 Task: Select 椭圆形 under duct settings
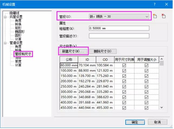(20, 32)
